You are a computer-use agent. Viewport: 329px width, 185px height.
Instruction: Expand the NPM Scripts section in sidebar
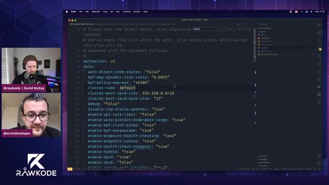pos(264,162)
